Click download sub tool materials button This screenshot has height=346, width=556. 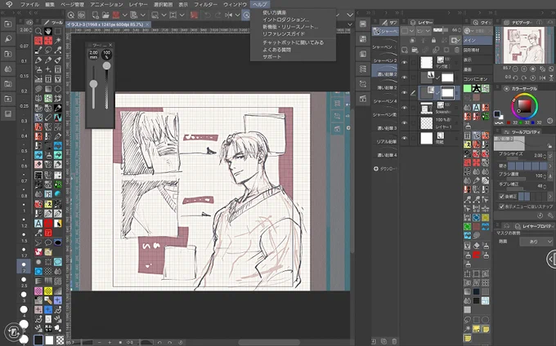point(384,169)
